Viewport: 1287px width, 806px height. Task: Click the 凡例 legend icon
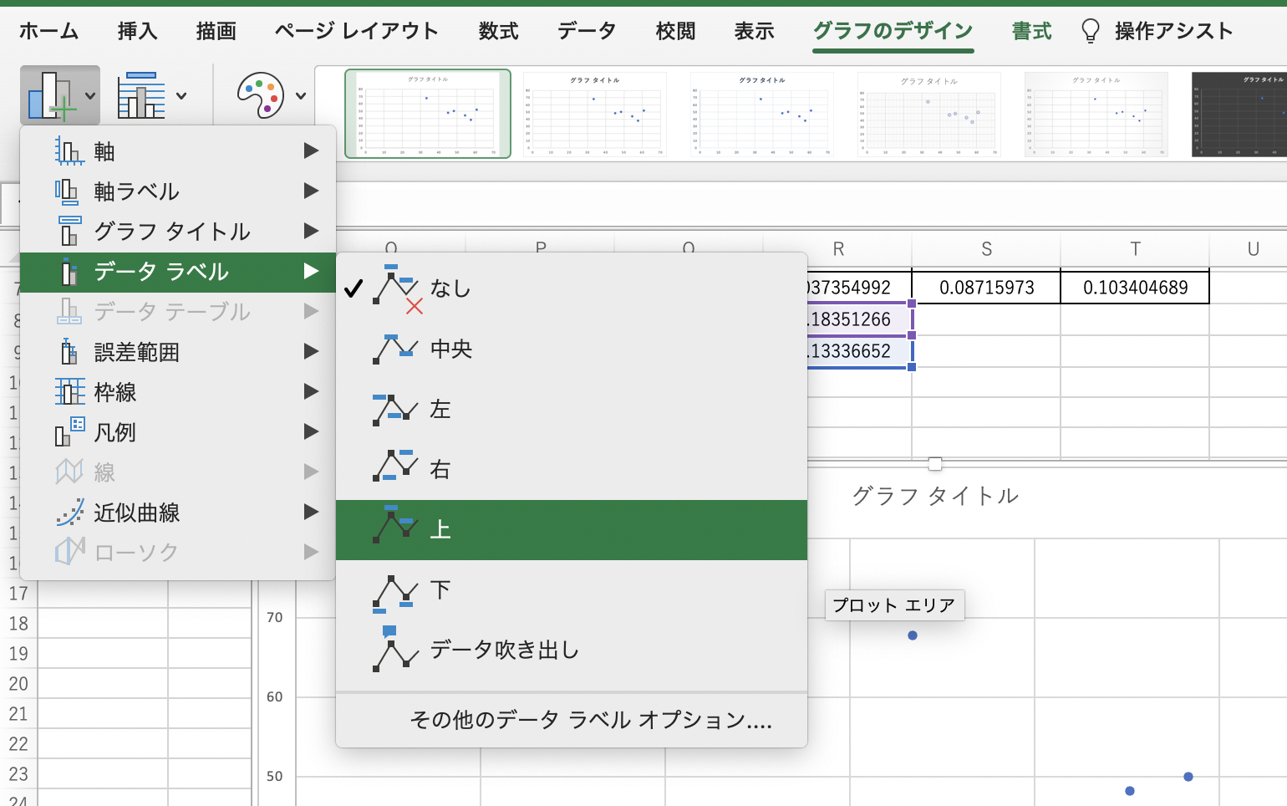[x=69, y=432]
